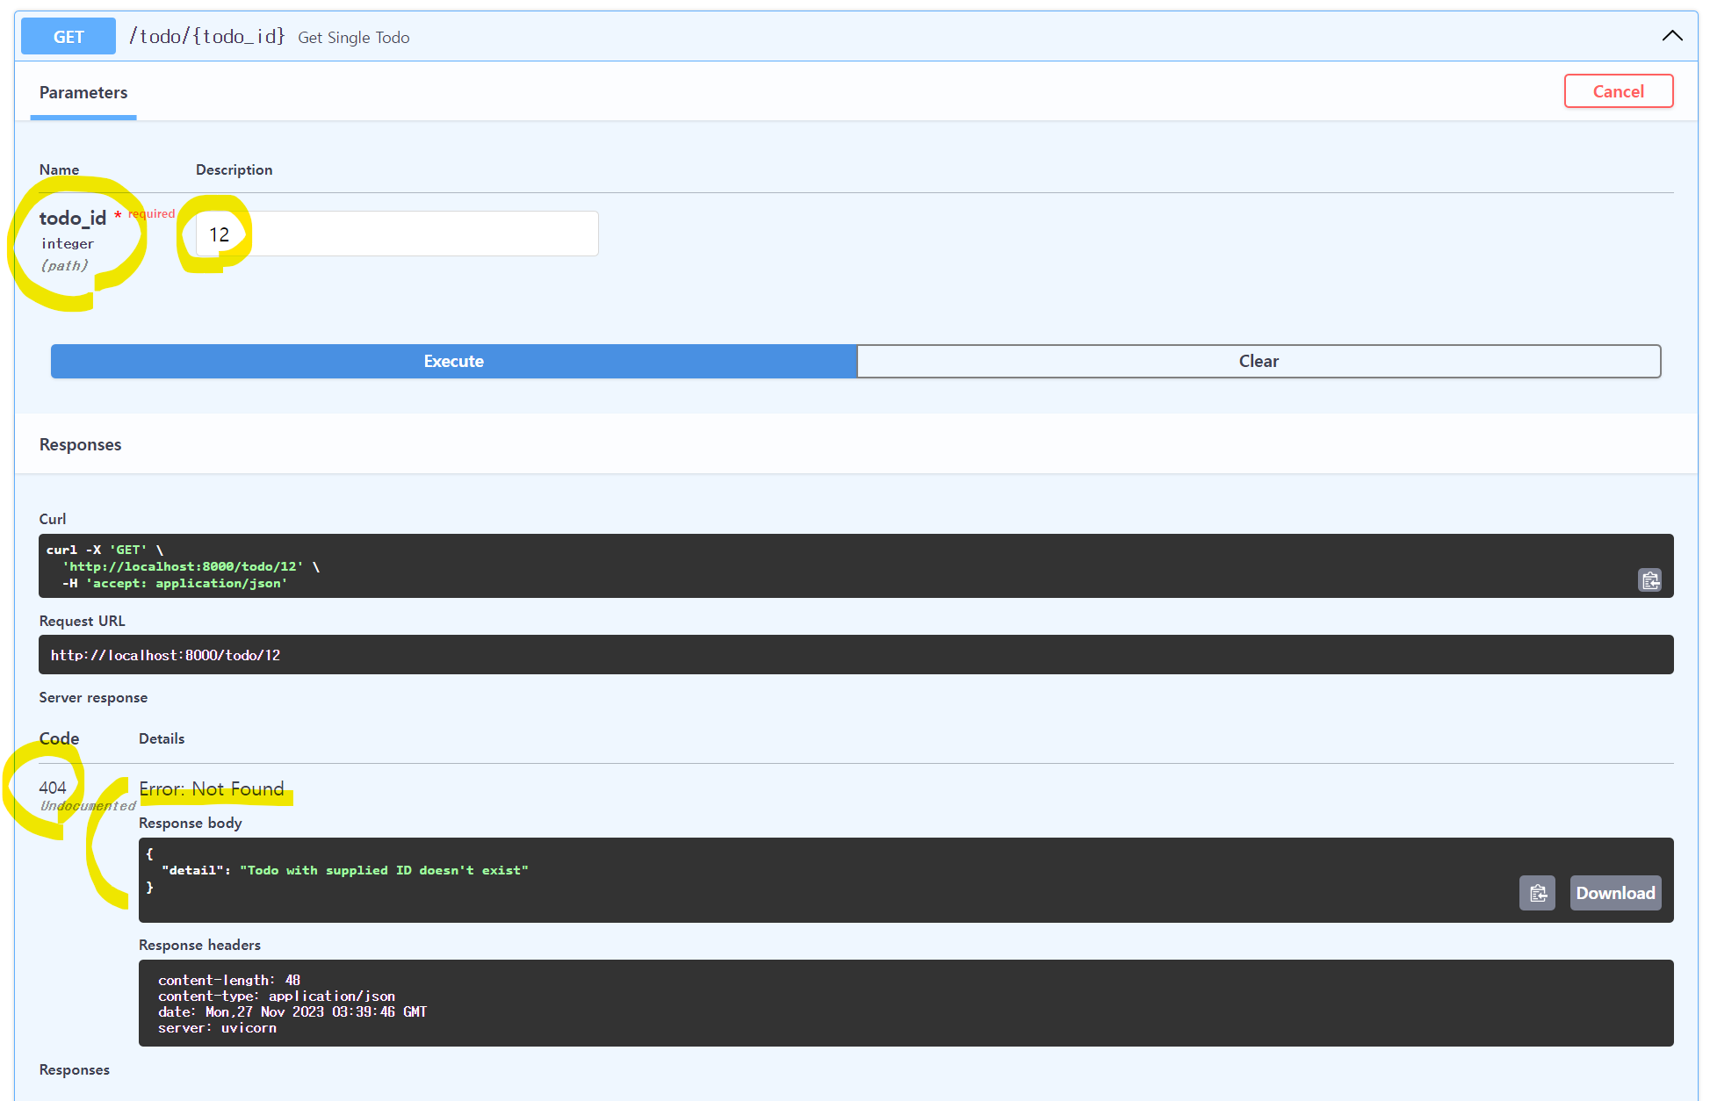
Task: Click the Error: Not Found text
Action: pyautogui.click(x=212, y=788)
